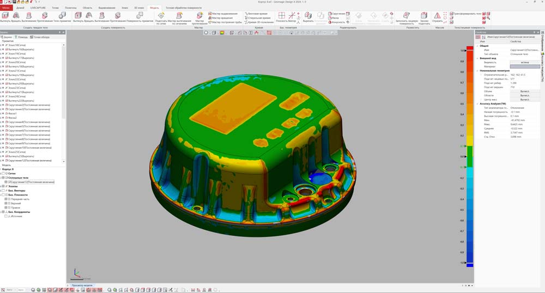Switch to the Выравнивание ribbon tab
Image resolution: width=545 pixels, height=293 pixels.
coord(107,8)
